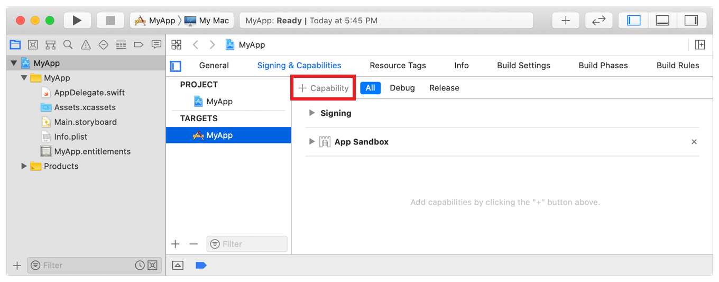Select the Debug configuration filter
Screen dimensions: 719x282
pos(402,88)
